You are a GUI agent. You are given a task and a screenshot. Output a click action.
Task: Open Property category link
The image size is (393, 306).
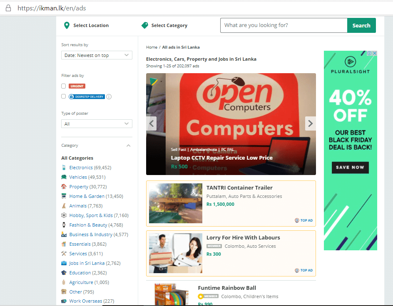(x=79, y=186)
